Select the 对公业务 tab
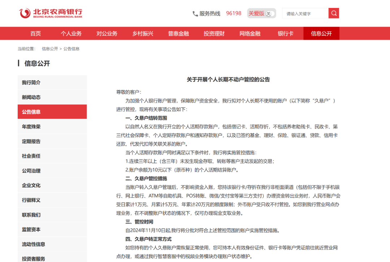 107,33
